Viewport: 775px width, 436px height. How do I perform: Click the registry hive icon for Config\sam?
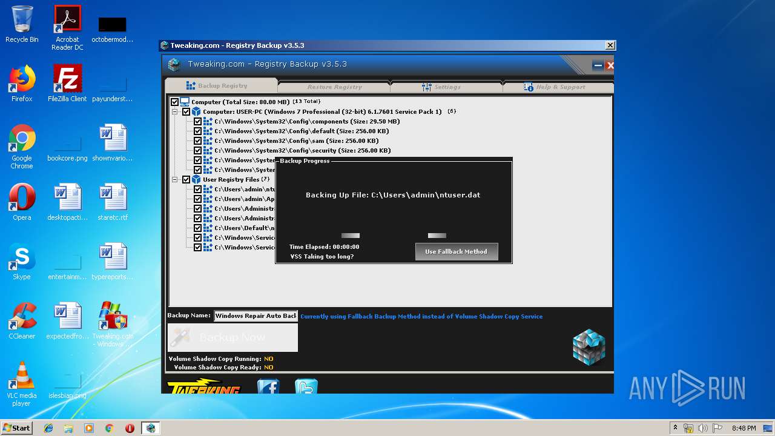(208, 140)
